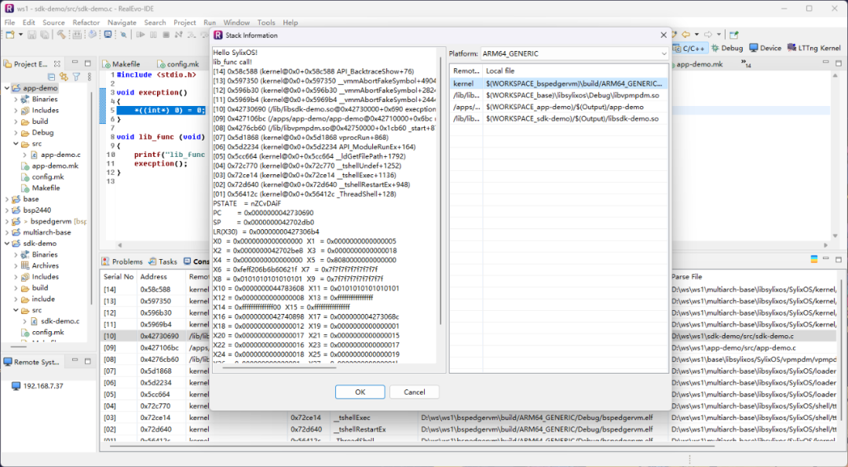Switch to the LTTng Kernel perspective
848x467 pixels.
[x=814, y=48]
